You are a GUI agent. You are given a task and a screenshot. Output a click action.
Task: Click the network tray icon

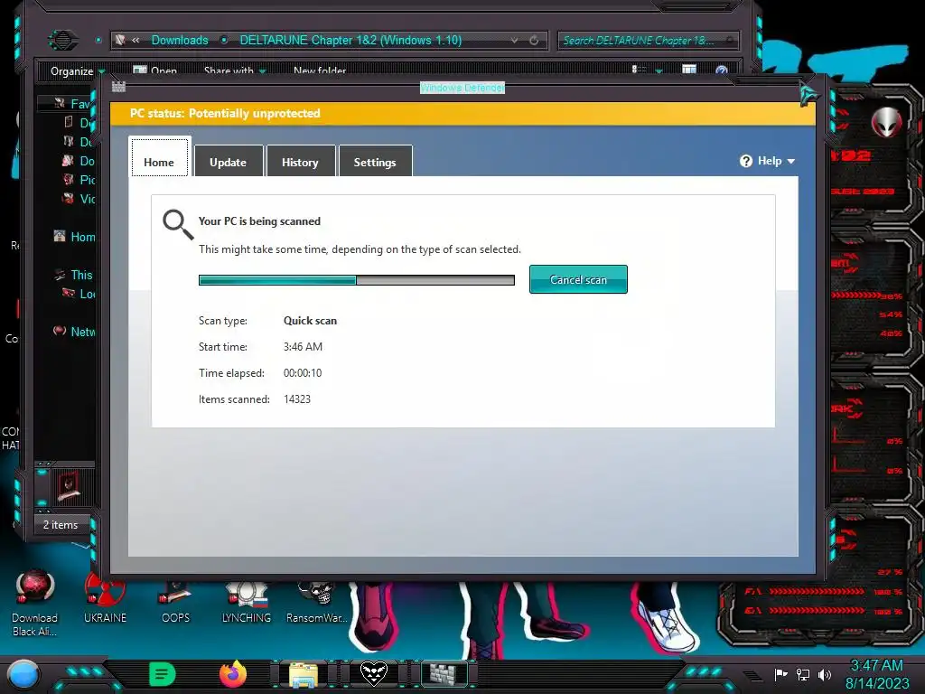pos(803,674)
